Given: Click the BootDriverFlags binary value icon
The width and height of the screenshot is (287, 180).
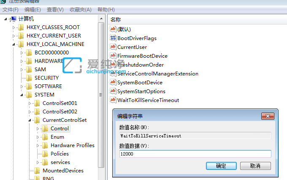Looking at the screenshot, I should point(113,38).
